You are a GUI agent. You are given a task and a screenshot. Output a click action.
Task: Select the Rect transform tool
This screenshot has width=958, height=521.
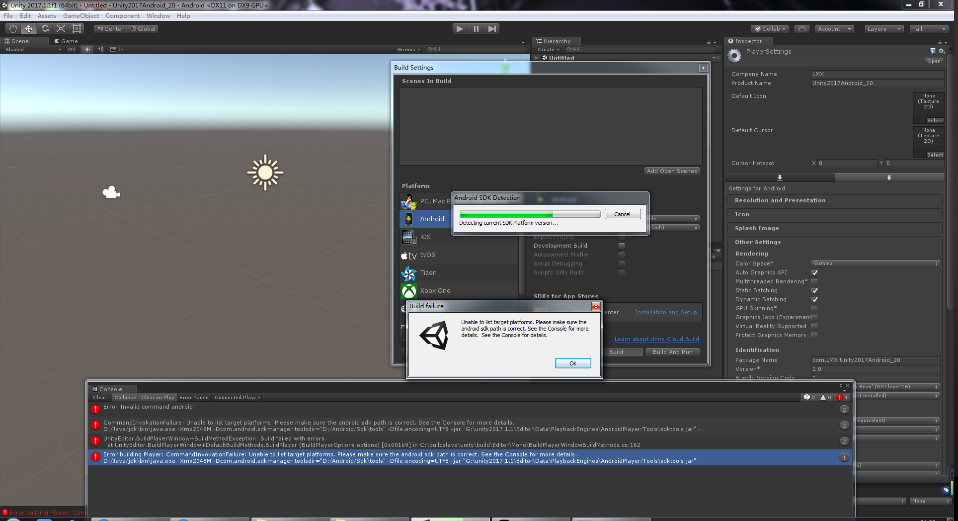[x=77, y=29]
